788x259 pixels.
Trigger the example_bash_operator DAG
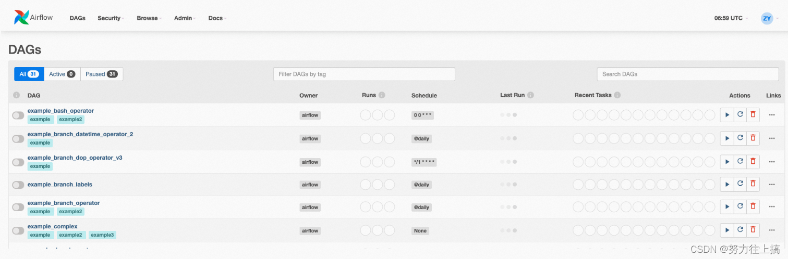tap(727, 115)
